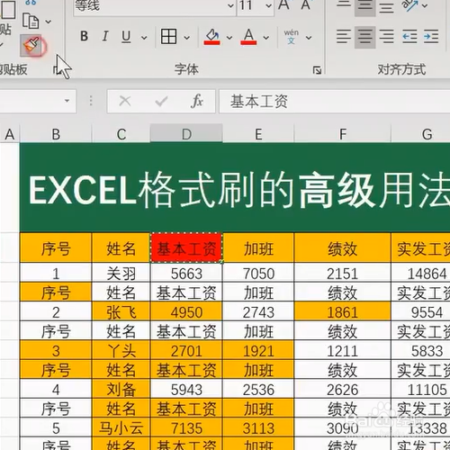
Task: Apply cell borders with Borders icon
Action: 168,37
